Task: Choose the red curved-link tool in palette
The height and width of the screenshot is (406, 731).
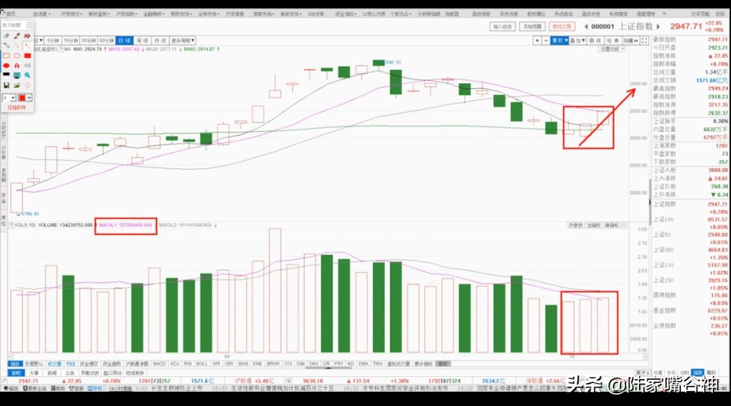Action: point(27,36)
